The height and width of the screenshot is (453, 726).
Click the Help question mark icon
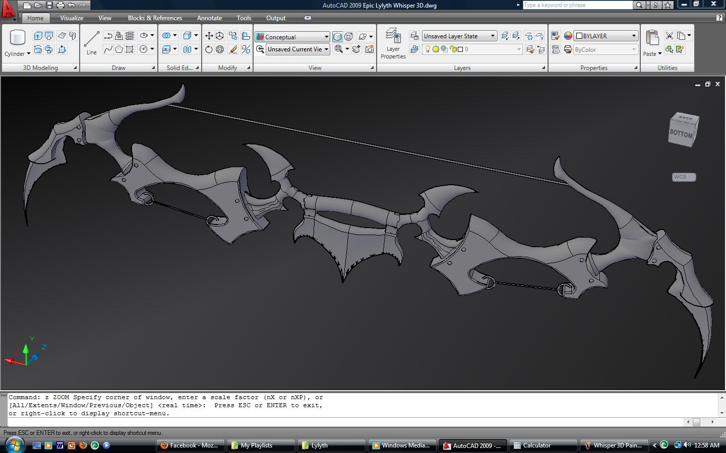[x=719, y=18]
